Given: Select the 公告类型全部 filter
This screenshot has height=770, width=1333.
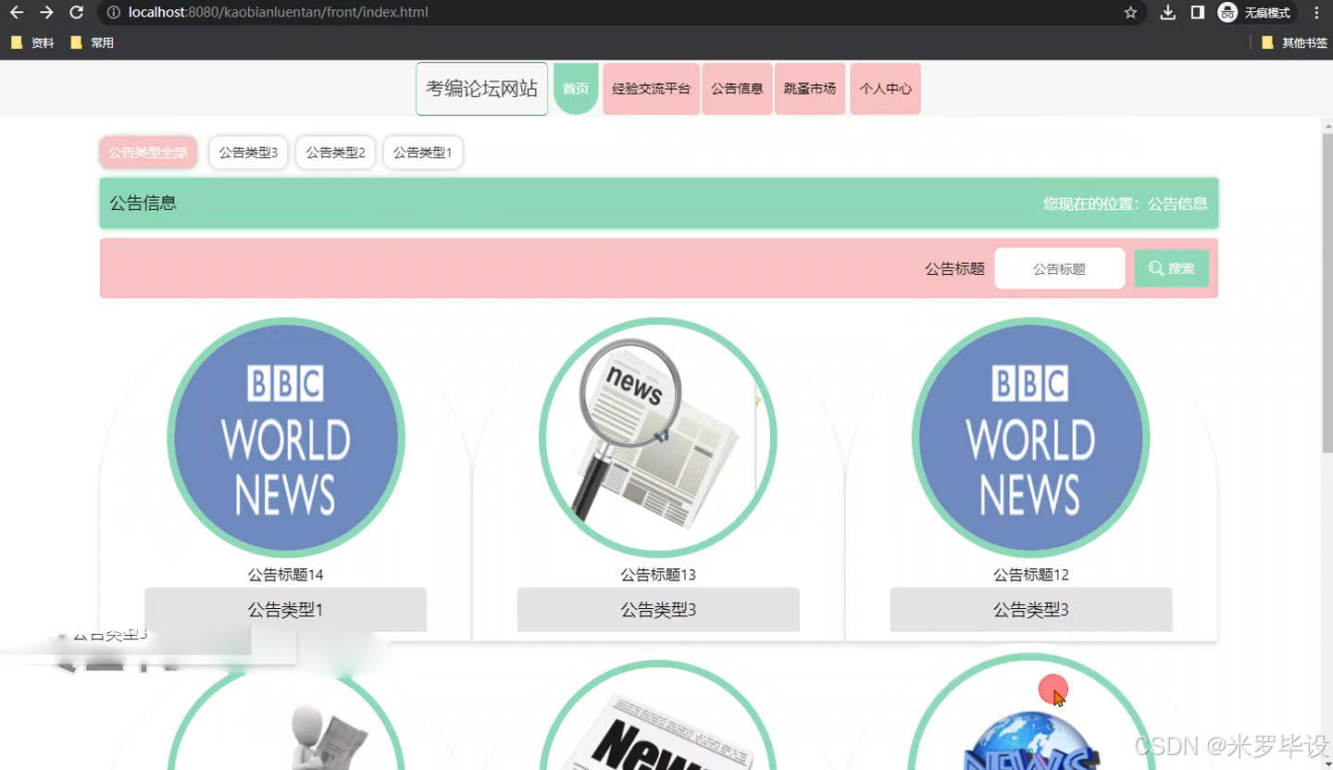Looking at the screenshot, I should point(147,152).
